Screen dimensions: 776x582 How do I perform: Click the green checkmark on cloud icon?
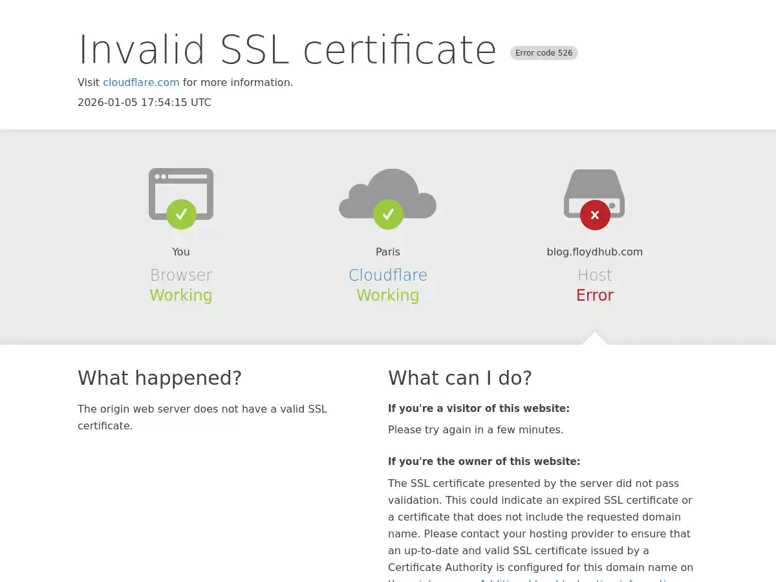click(x=388, y=214)
